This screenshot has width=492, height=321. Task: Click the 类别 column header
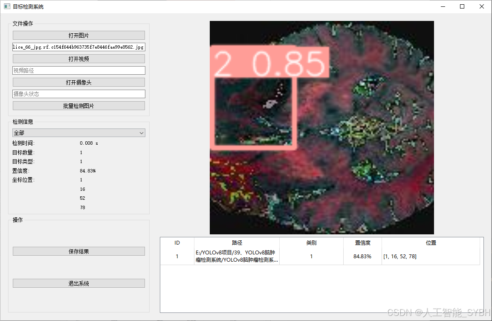coord(311,243)
